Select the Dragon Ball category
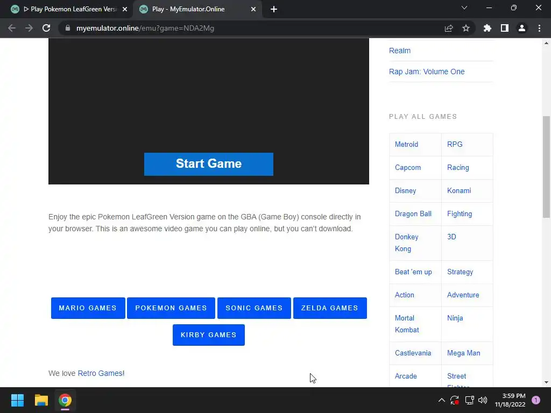Screen dimensions: 551x413 tap(413, 214)
